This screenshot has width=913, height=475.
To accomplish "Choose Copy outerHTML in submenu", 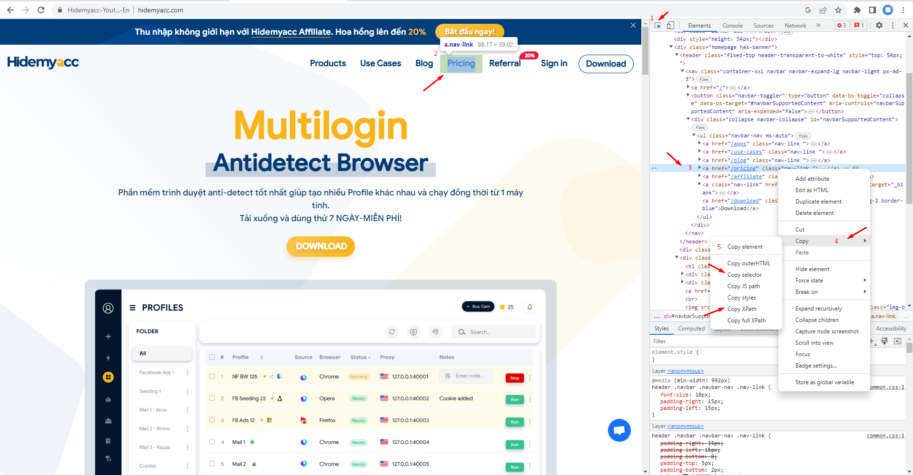I will click(x=749, y=263).
